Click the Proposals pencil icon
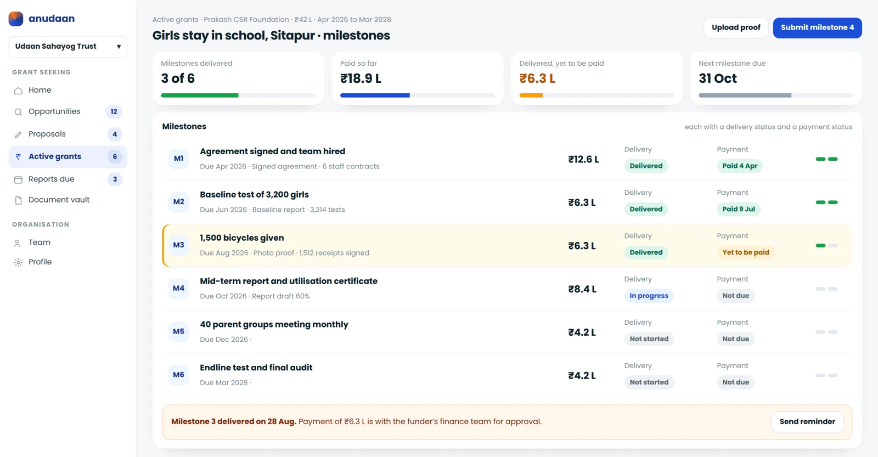The image size is (878, 457). pos(18,134)
